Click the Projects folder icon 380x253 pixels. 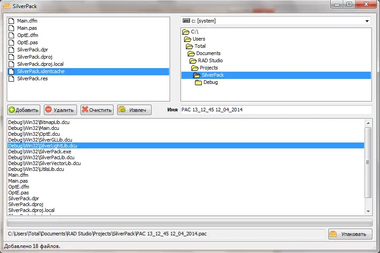(195, 68)
